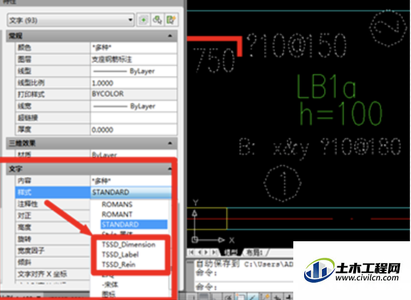Select the 样式 property row label

53,192
